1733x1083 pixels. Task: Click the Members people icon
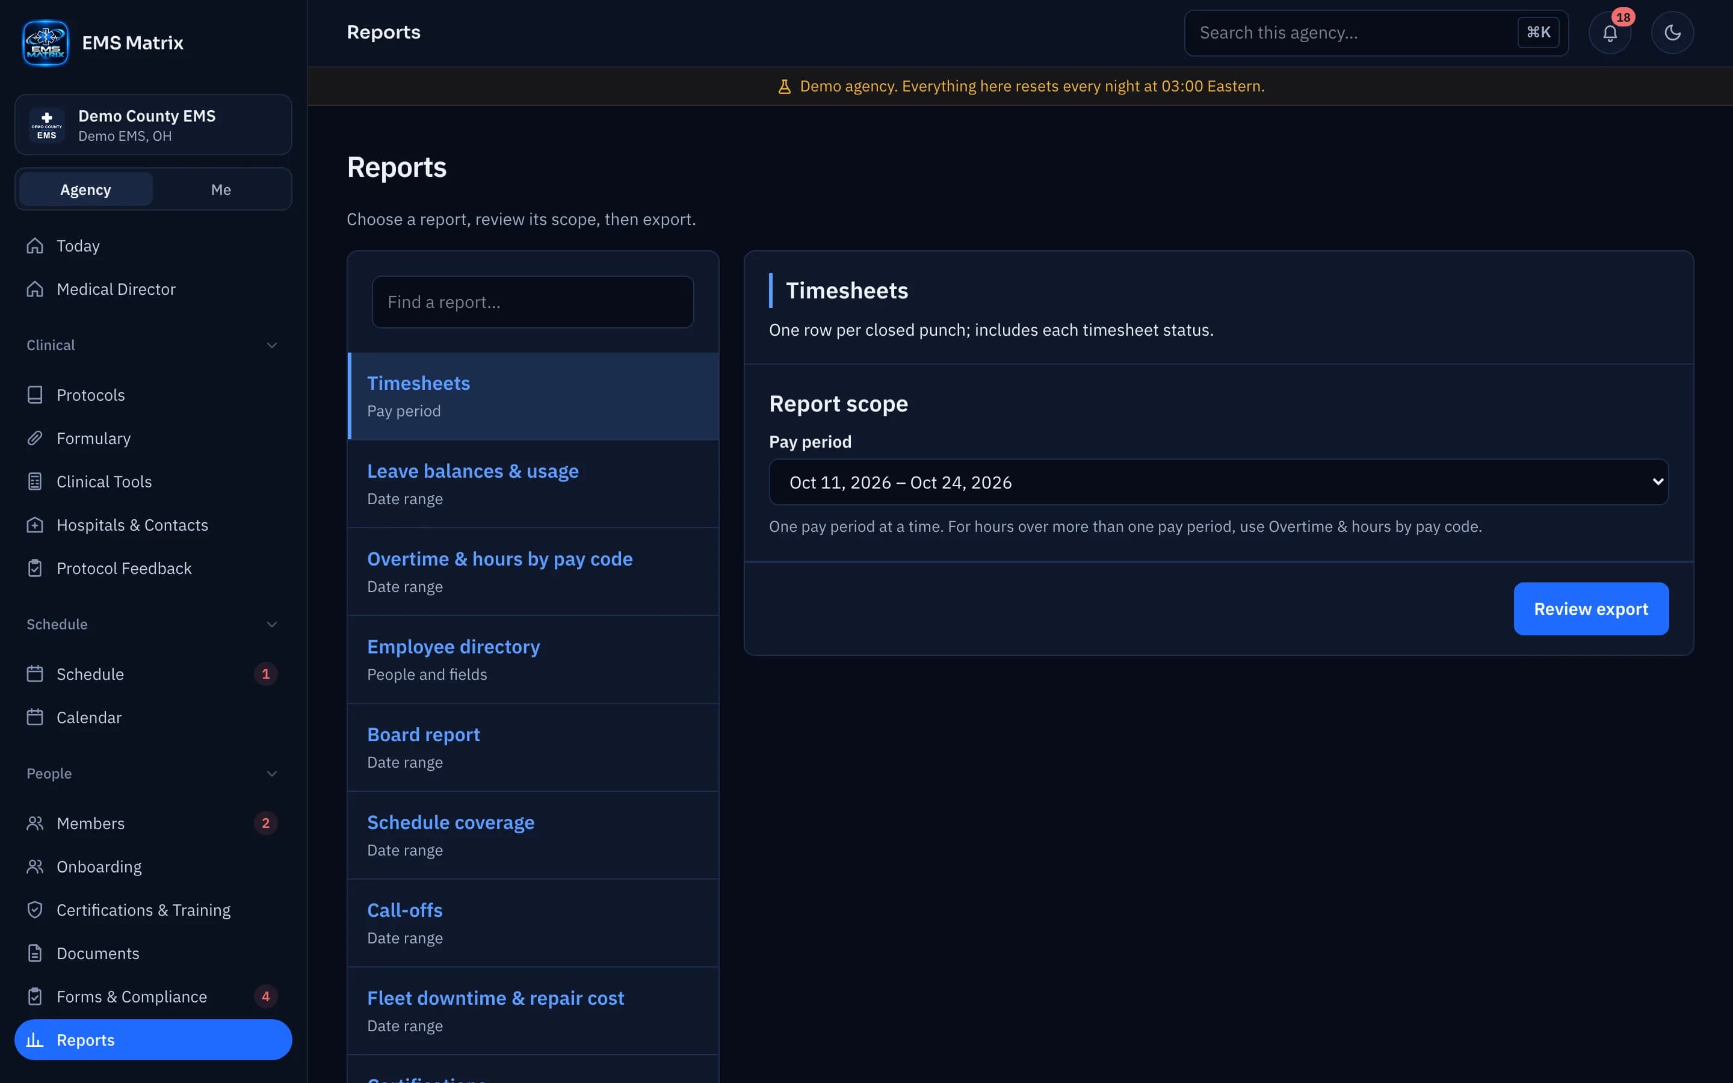(35, 823)
